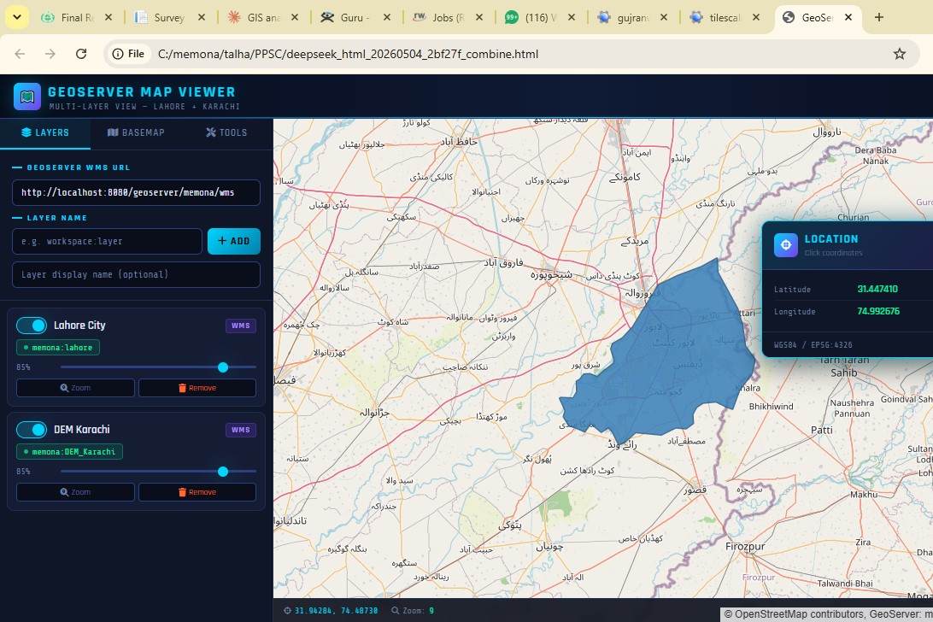
Task: Switch to the GIS ana browser tab
Action: click(263, 17)
